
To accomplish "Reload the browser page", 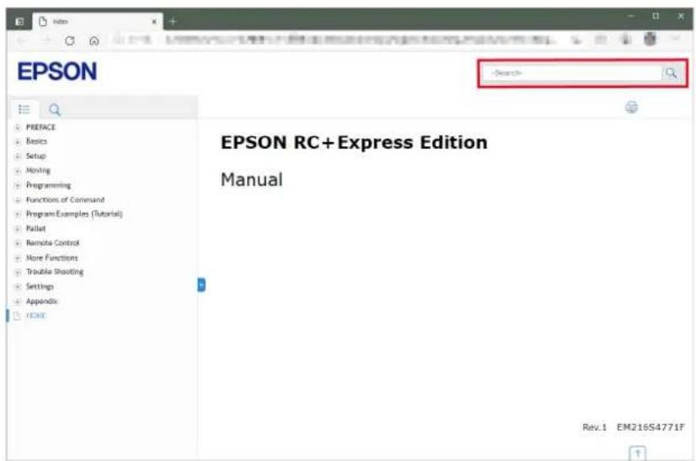I will point(70,40).
